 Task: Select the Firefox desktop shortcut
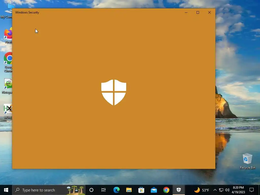(8, 35)
